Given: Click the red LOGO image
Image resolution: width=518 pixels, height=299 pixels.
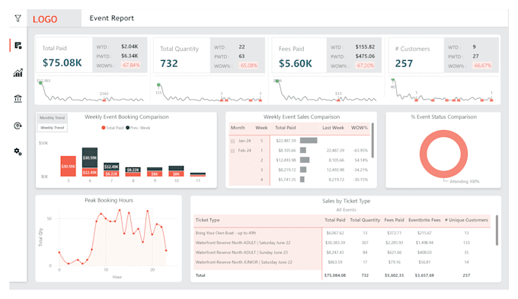Looking at the screenshot, I should click(x=45, y=19).
